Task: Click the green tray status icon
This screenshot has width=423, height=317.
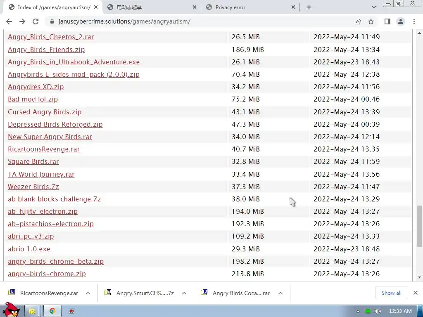Action: (368, 311)
